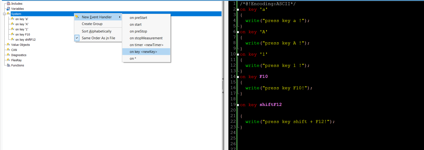Screen dimensions: 424x150
Task: Choose Sort Alphabetically from context menu
Action: [x=98, y=31]
